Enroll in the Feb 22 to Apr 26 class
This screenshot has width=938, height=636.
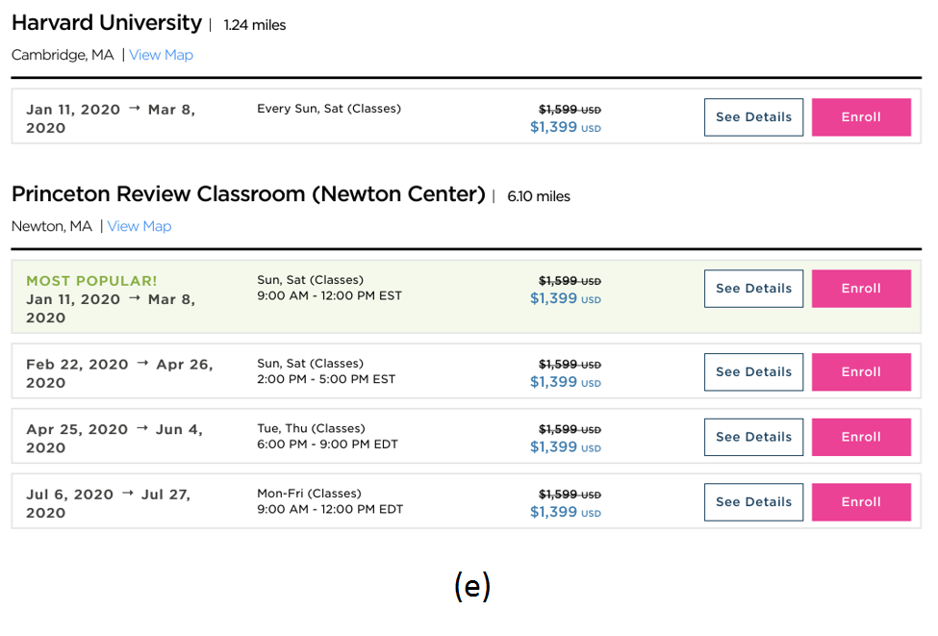click(861, 372)
